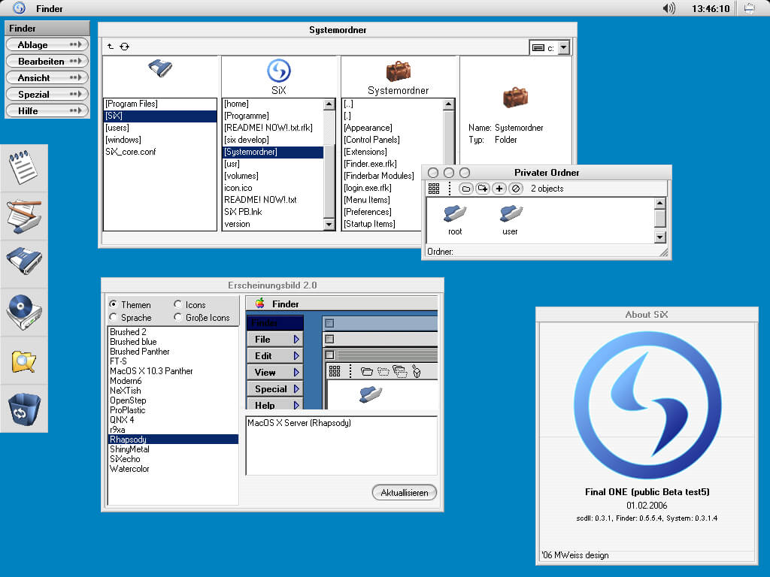Launch the paper-and-pencil editor dock icon
The image size is (770, 577).
click(24, 216)
